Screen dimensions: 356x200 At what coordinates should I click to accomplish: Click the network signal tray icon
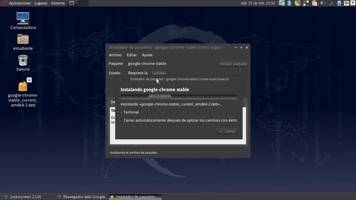coord(331,3)
